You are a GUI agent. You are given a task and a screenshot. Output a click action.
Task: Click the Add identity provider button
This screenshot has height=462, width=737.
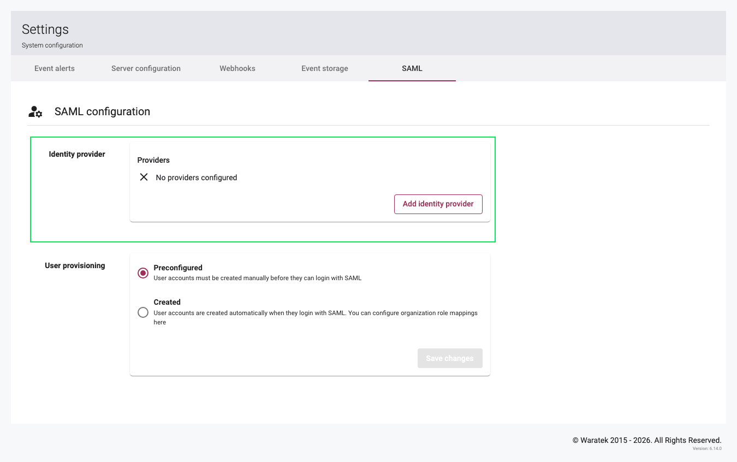tap(438, 204)
